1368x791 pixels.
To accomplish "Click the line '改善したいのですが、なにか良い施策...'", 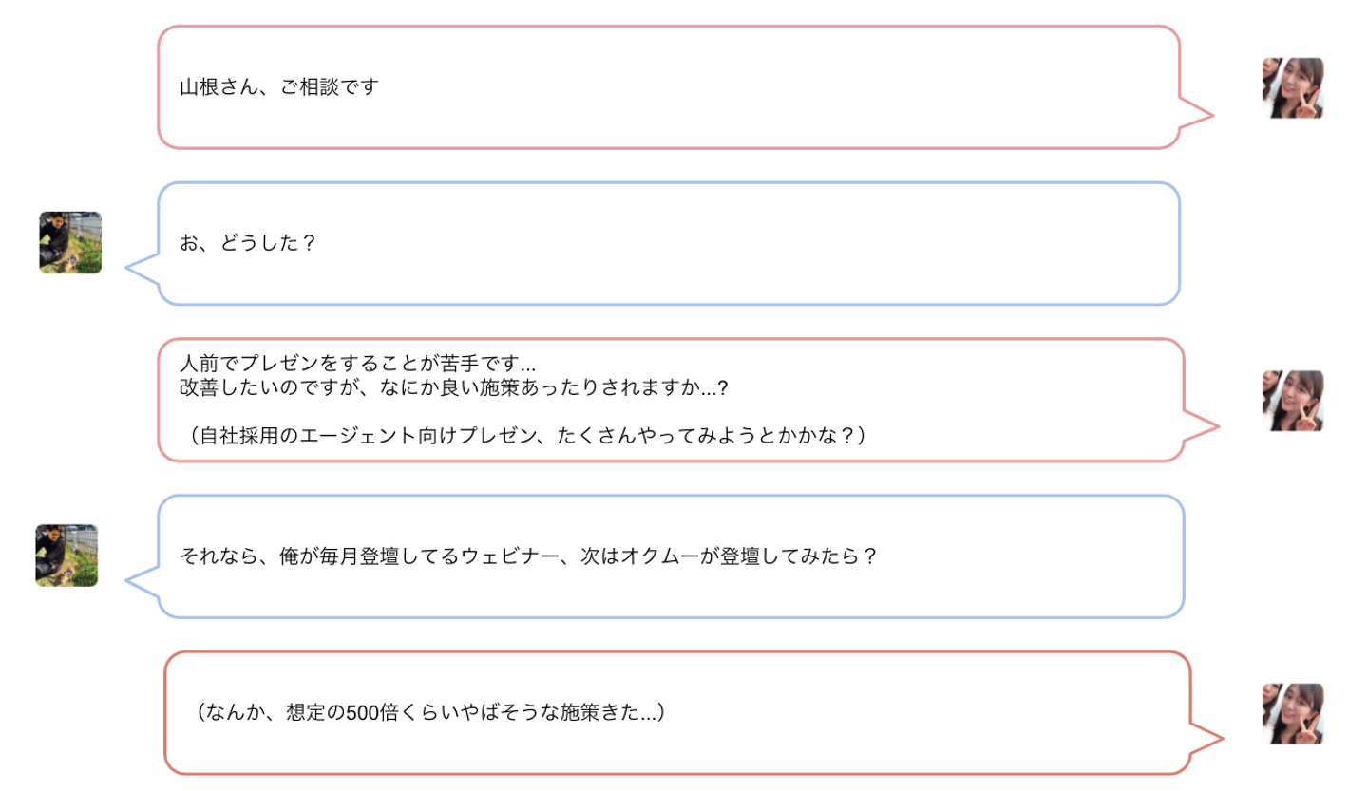I will pos(454,387).
